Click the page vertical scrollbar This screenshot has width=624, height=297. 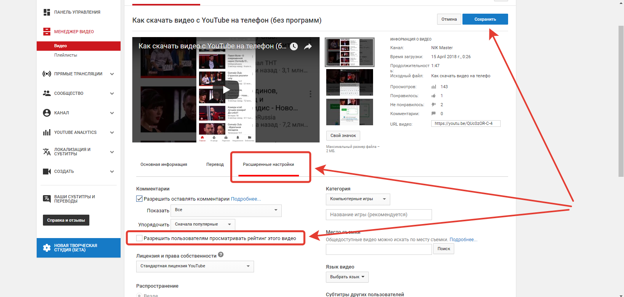[x=621, y=101]
